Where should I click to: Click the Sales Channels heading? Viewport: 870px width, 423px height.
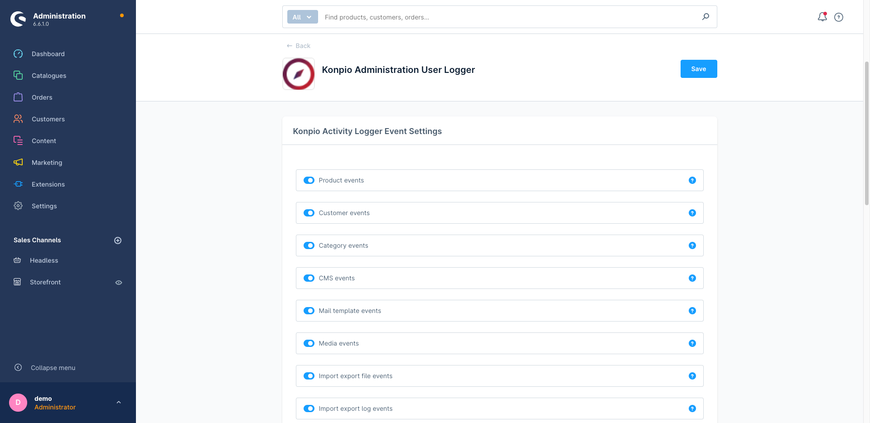37,240
